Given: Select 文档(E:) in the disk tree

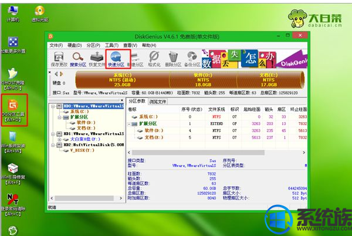Looking at the screenshot, I should (x=86, y=128).
